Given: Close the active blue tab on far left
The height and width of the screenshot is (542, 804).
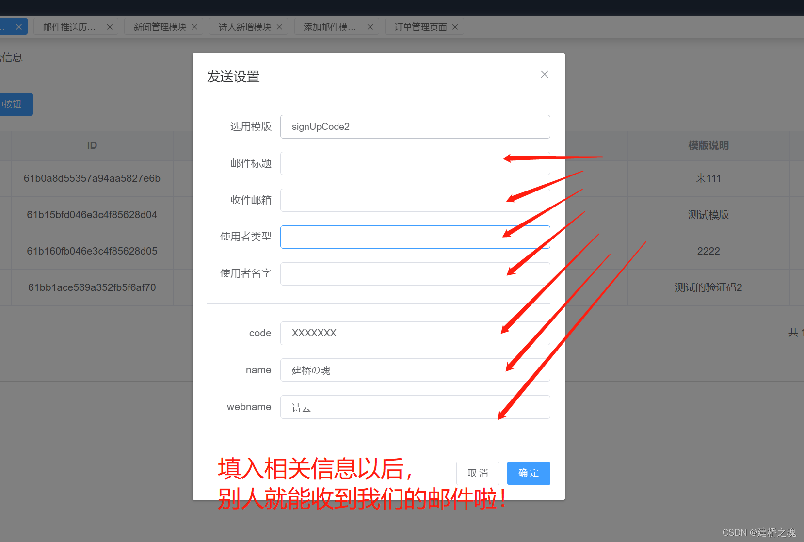Looking at the screenshot, I should (19, 27).
